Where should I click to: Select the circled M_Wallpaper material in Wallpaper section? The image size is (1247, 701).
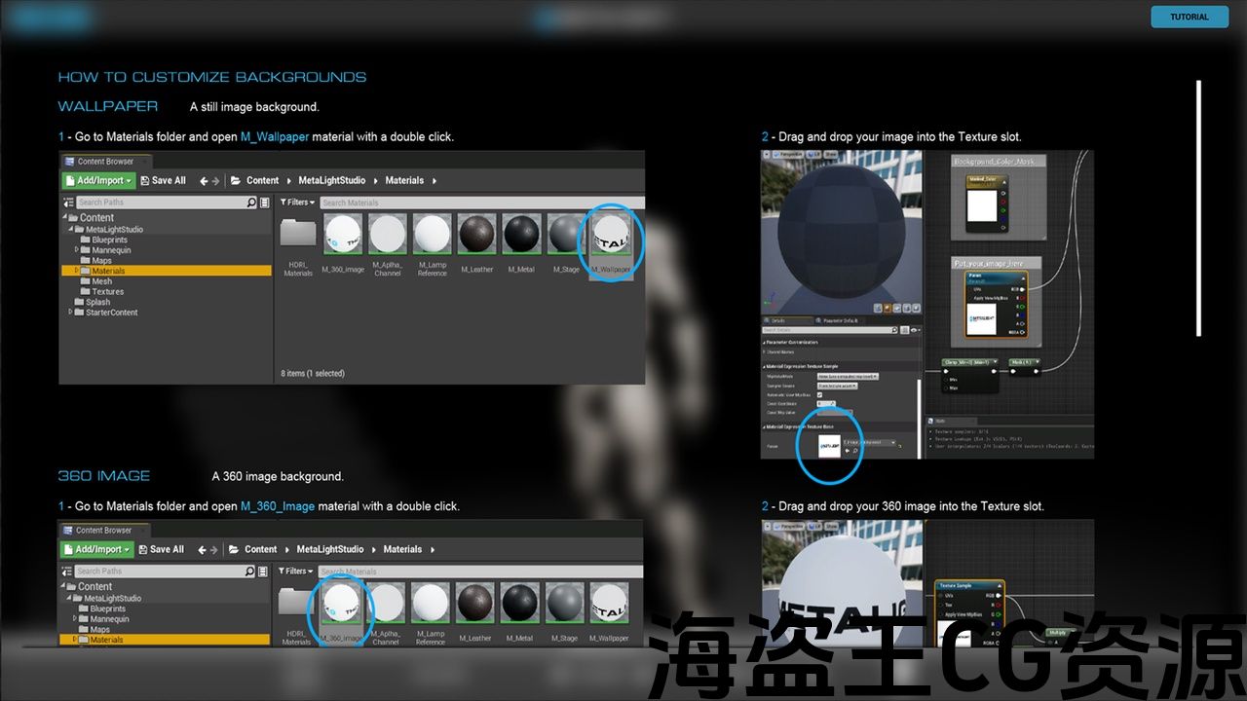tap(612, 237)
